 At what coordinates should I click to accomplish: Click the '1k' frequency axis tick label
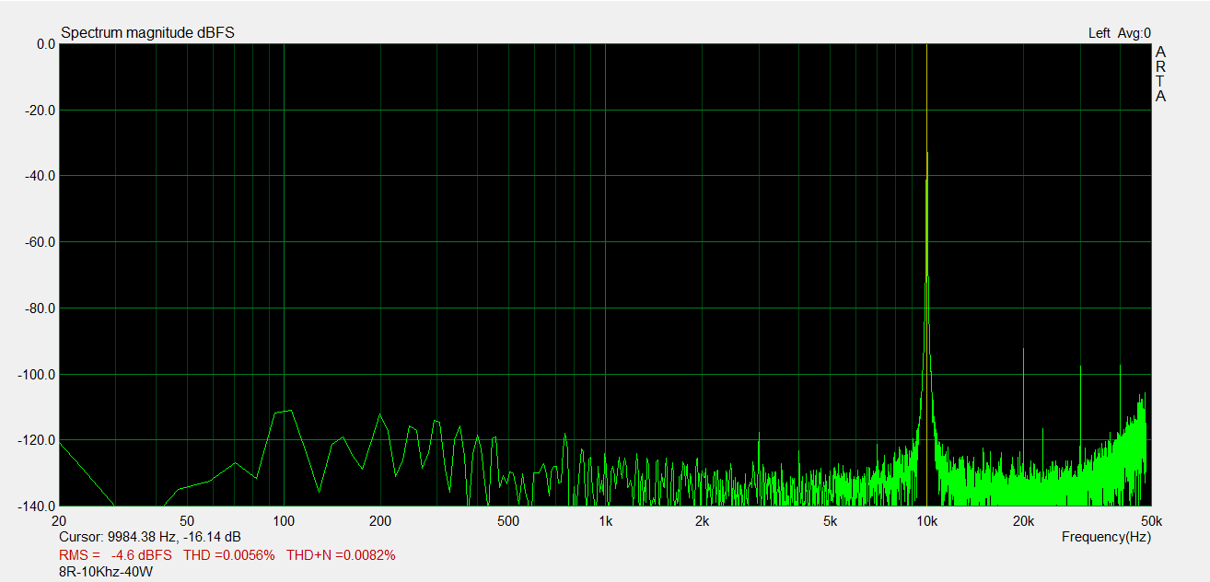(605, 521)
